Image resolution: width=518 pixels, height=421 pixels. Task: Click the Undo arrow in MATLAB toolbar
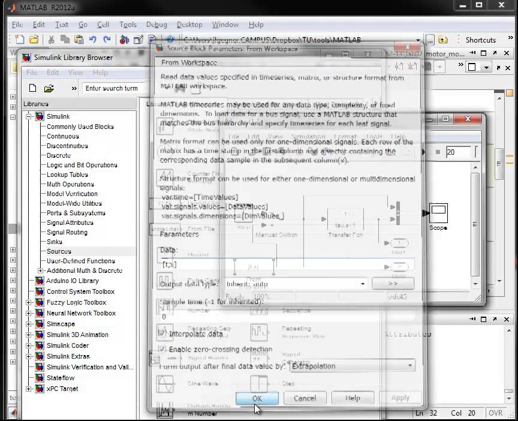point(92,40)
